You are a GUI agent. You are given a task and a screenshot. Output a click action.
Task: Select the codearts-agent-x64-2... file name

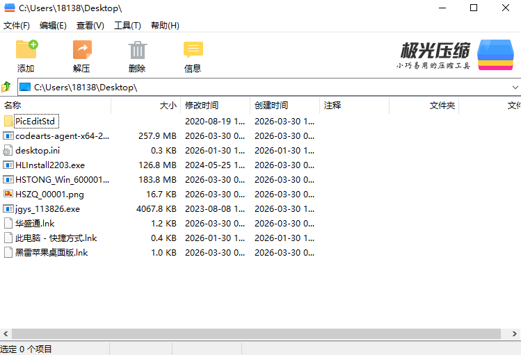click(62, 135)
